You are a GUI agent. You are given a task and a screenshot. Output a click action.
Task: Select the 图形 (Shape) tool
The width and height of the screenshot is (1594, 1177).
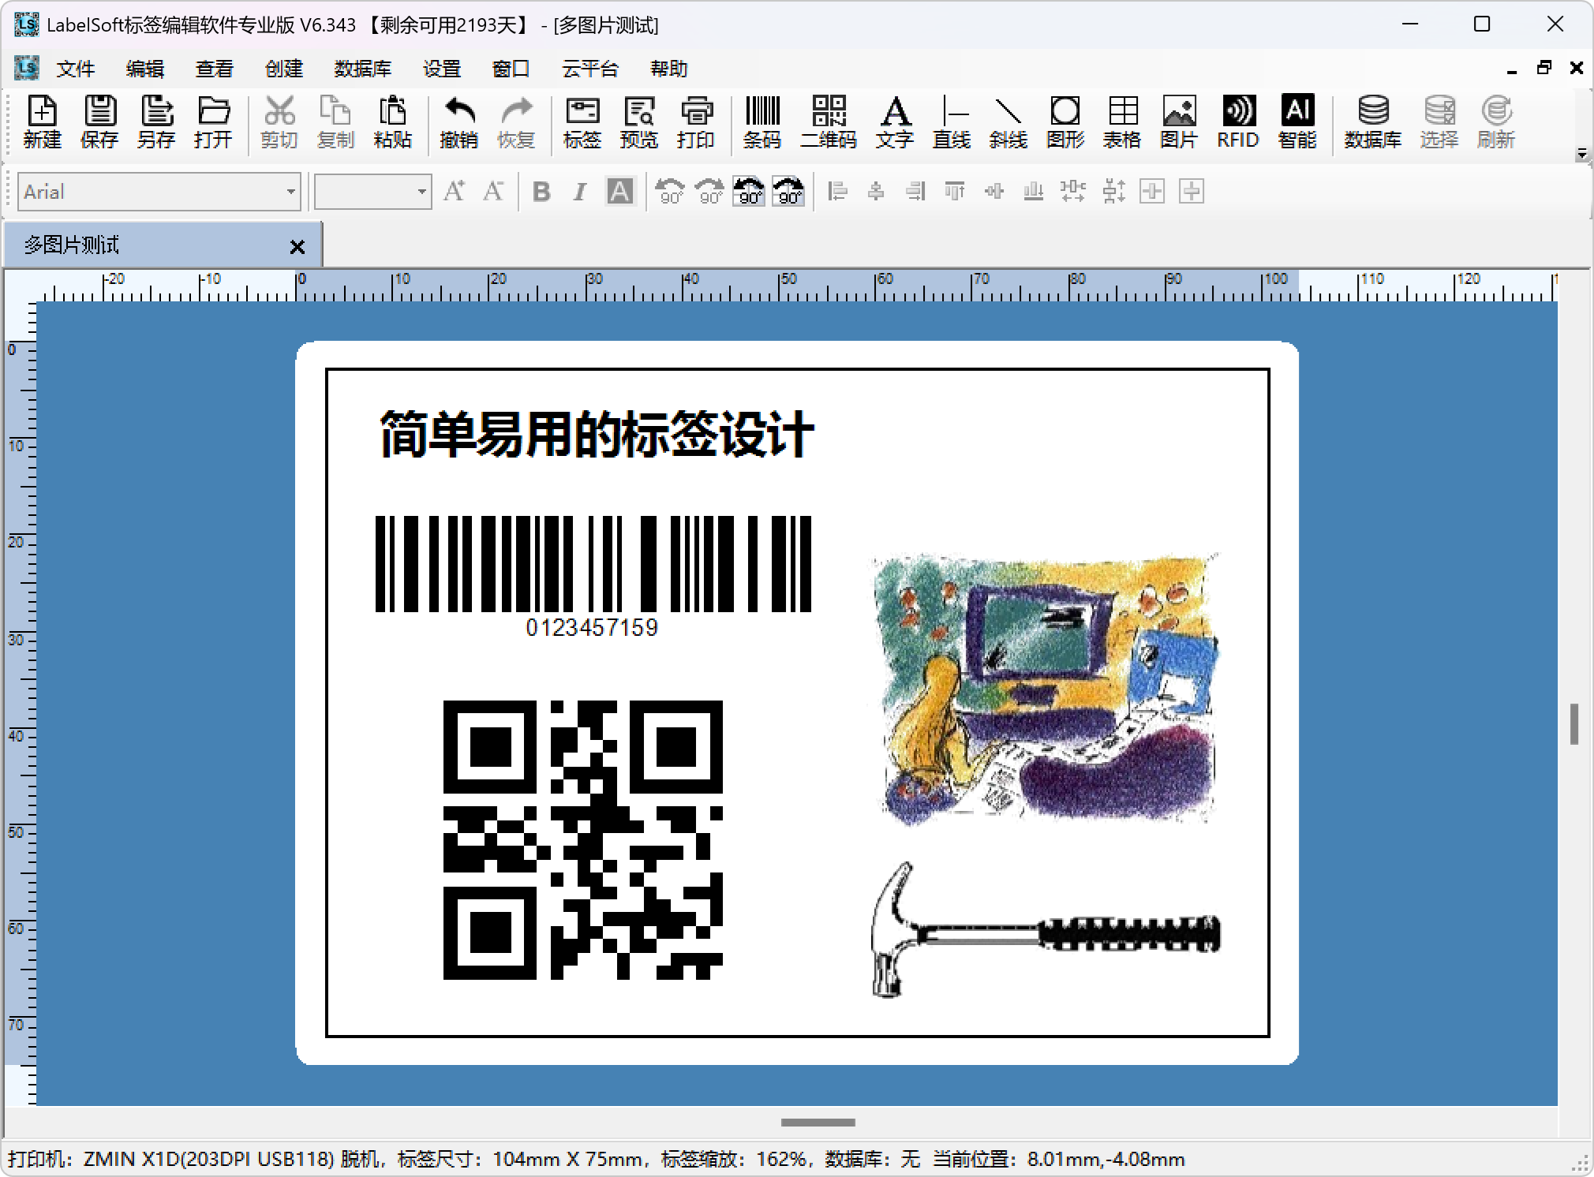[x=1065, y=121]
